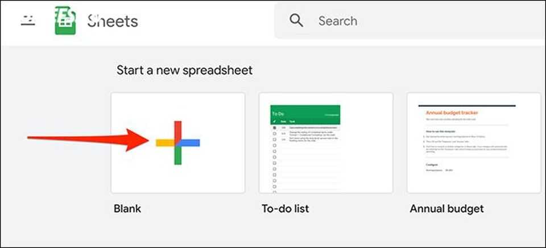
Task: Select the Annual budget template label
Action: pyautogui.click(x=446, y=209)
